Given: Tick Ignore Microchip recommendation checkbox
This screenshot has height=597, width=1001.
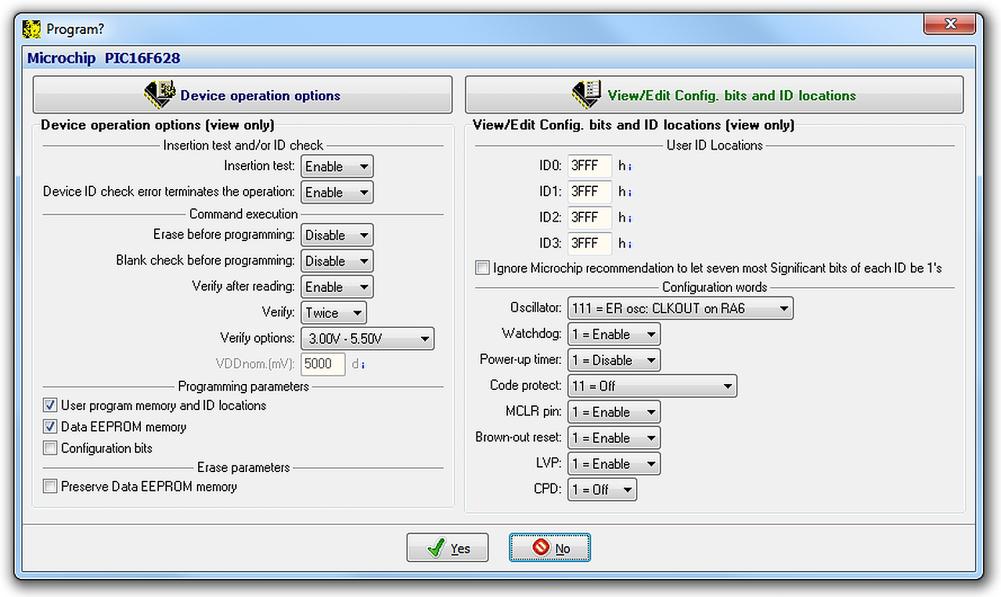Looking at the screenshot, I should coord(482,268).
